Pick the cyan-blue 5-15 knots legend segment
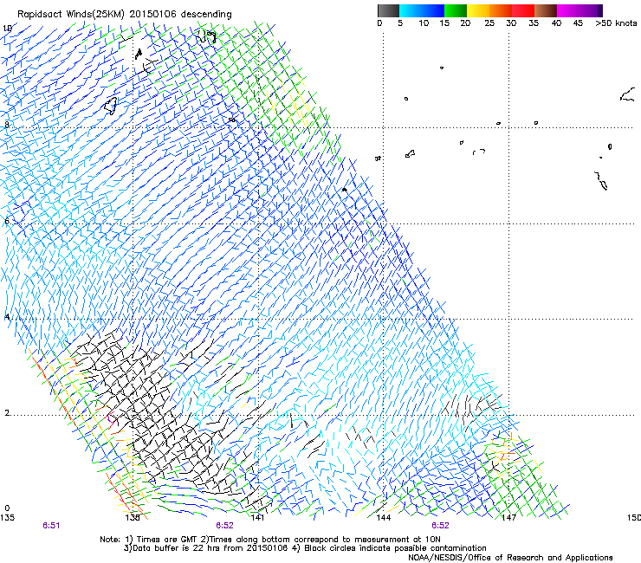Viewport: 641px width, 563px height. [x=422, y=10]
